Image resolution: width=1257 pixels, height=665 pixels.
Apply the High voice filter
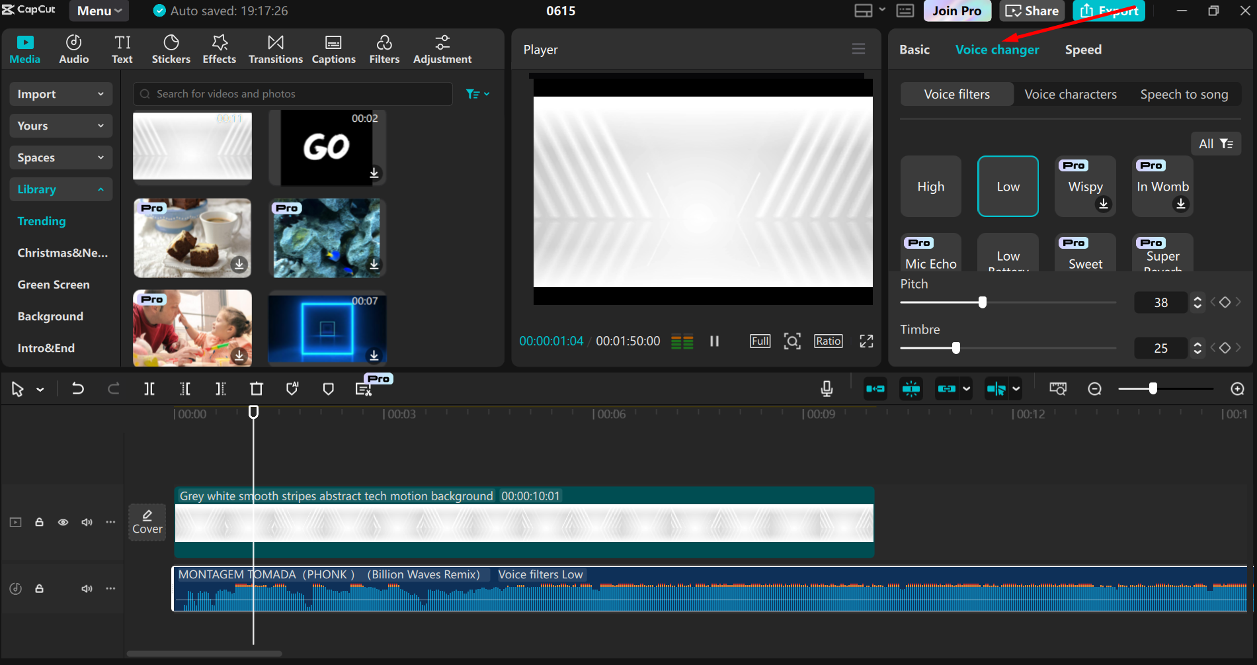pos(930,187)
